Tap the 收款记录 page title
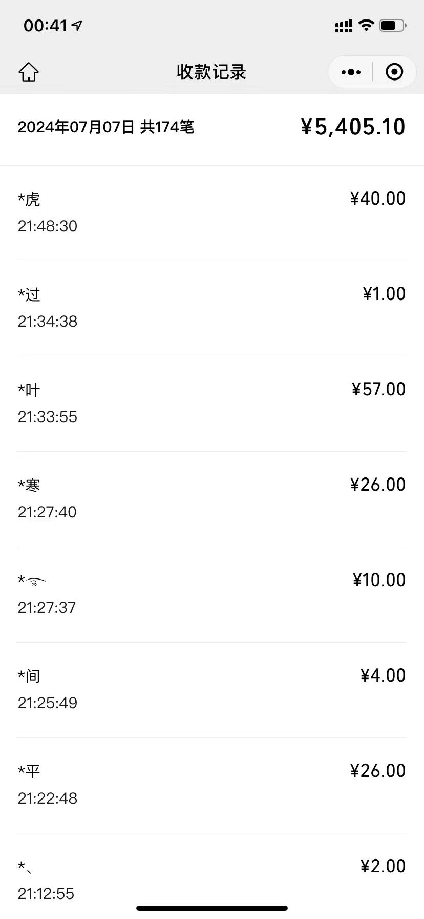This screenshot has width=424, height=919. [211, 72]
